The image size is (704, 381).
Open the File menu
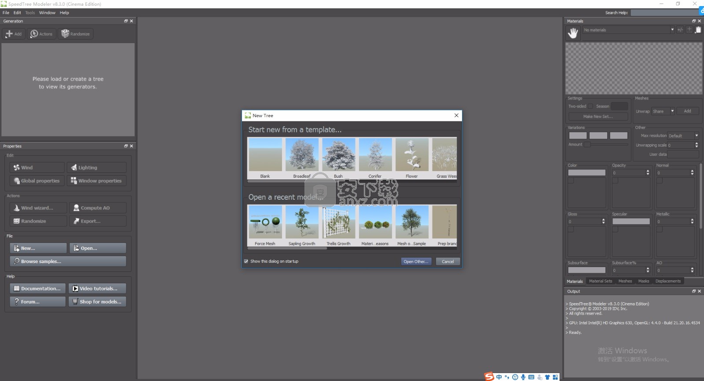6,13
